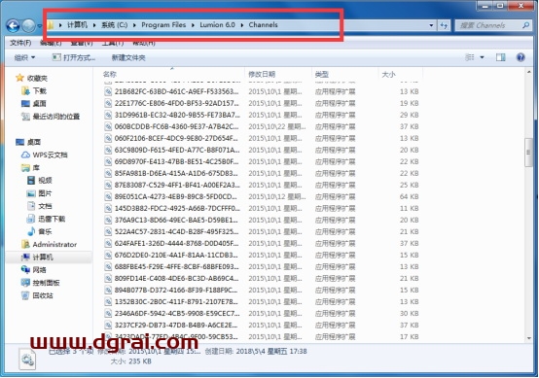539x378 pixels.
Task: Expand the arrow after 计算机 breadcrumb
Action: 94,24
